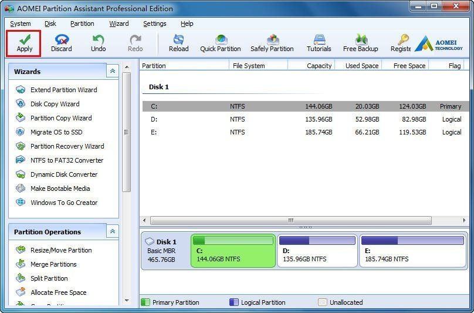Click the left panel scroll up arrow
The width and height of the screenshot is (474, 313).
coord(127,67)
